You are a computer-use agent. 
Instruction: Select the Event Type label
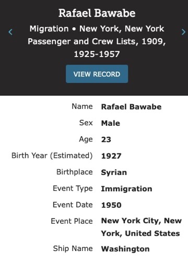pyautogui.click(x=73, y=189)
